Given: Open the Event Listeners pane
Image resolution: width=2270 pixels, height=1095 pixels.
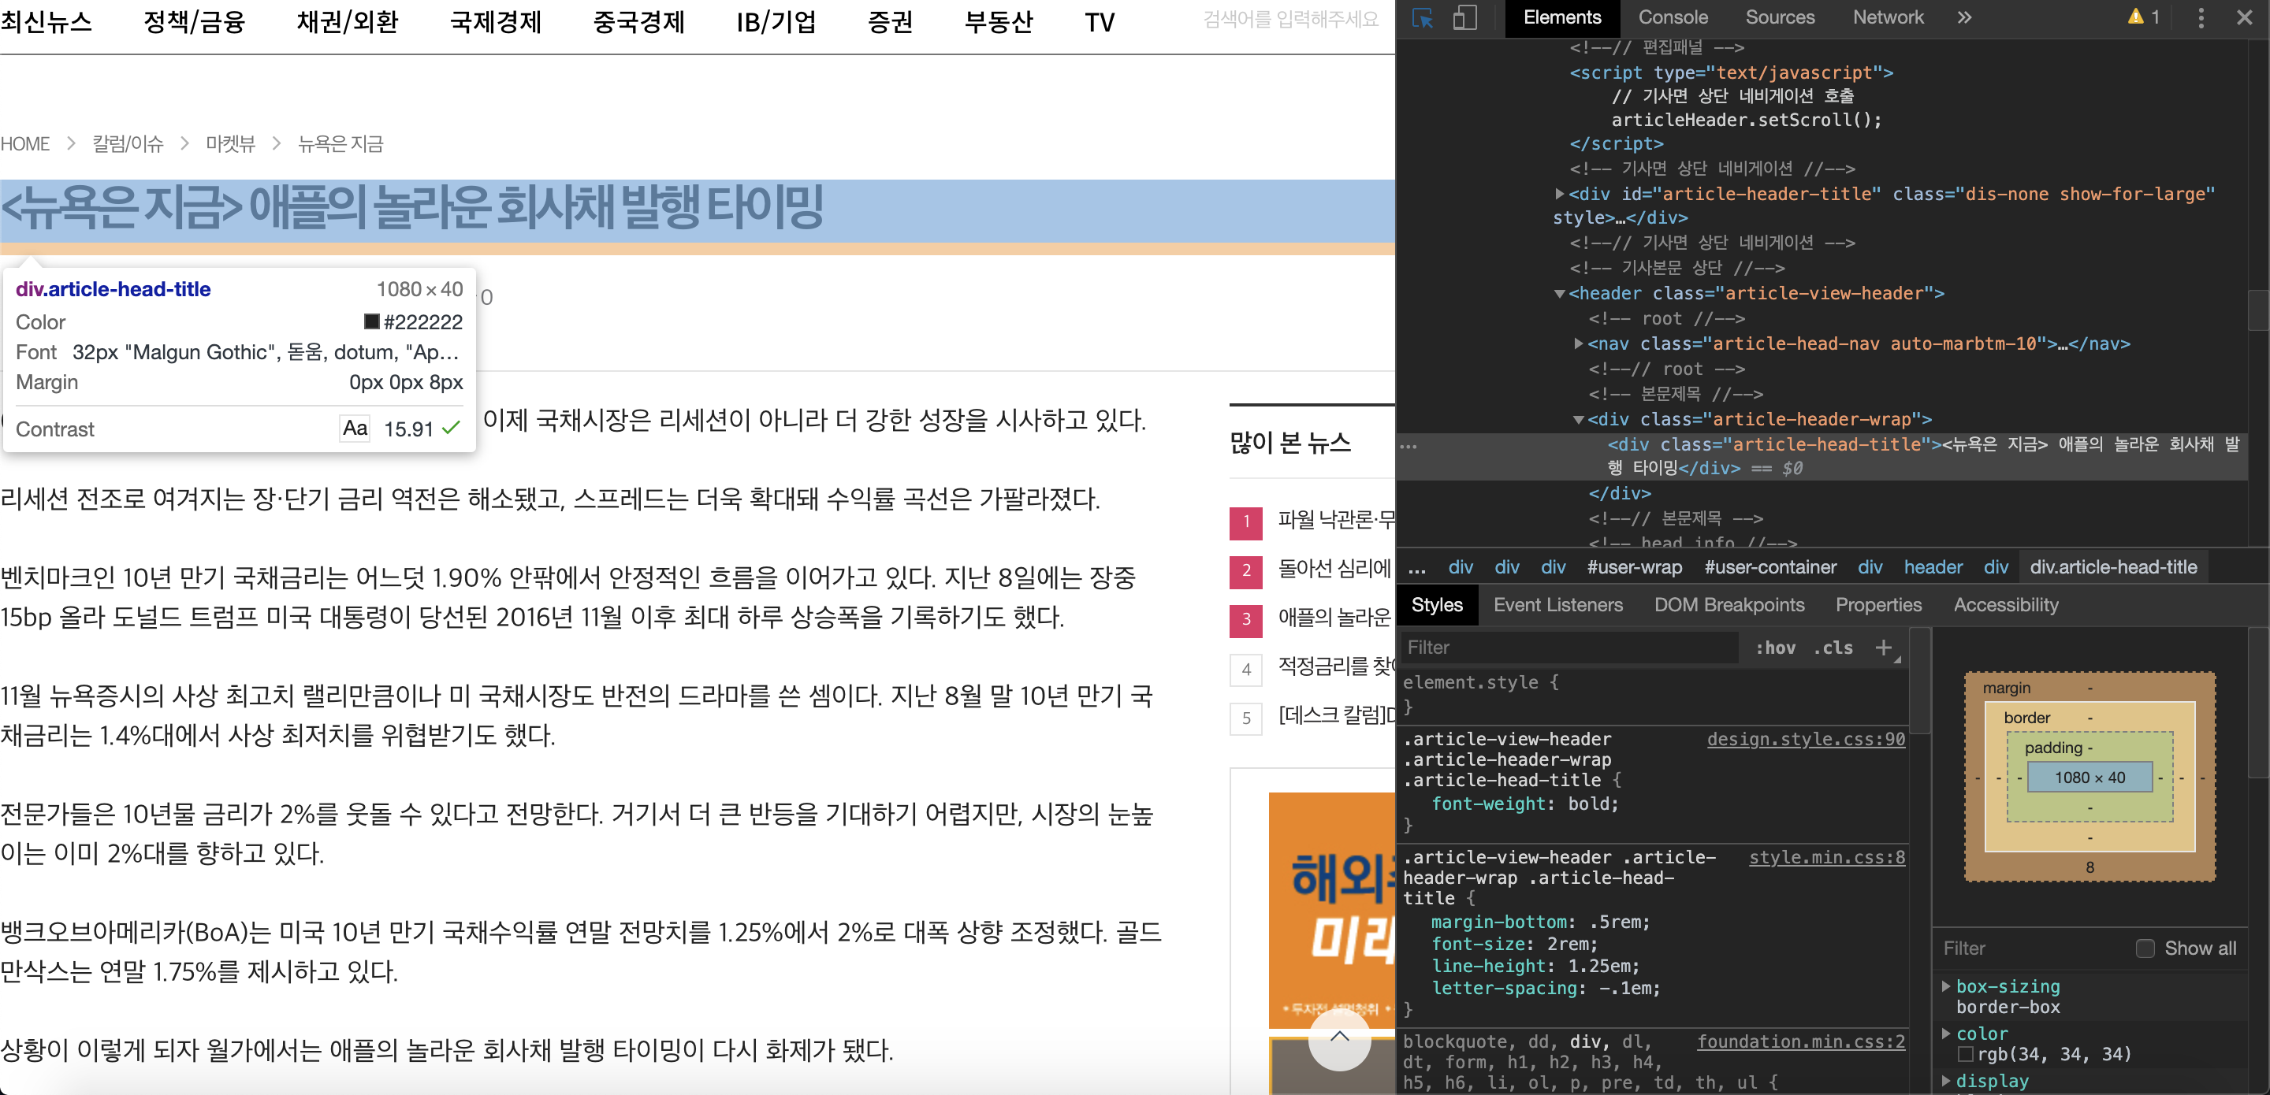Looking at the screenshot, I should point(1557,605).
